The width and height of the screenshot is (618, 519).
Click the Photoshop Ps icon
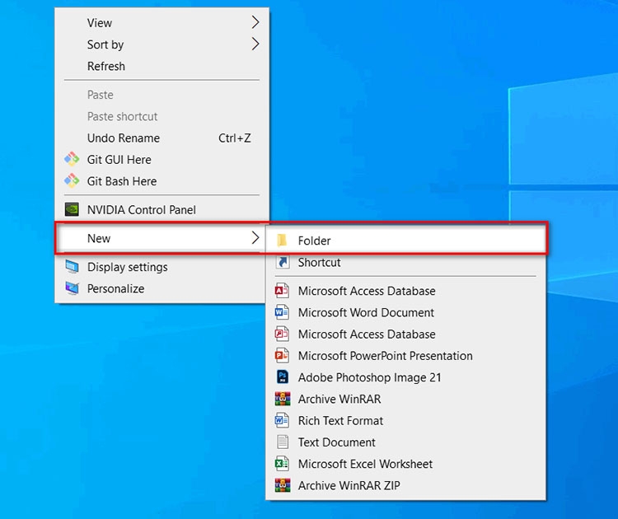(282, 377)
